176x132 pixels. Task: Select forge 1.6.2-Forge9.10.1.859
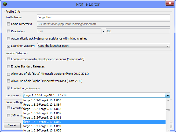[94, 126]
